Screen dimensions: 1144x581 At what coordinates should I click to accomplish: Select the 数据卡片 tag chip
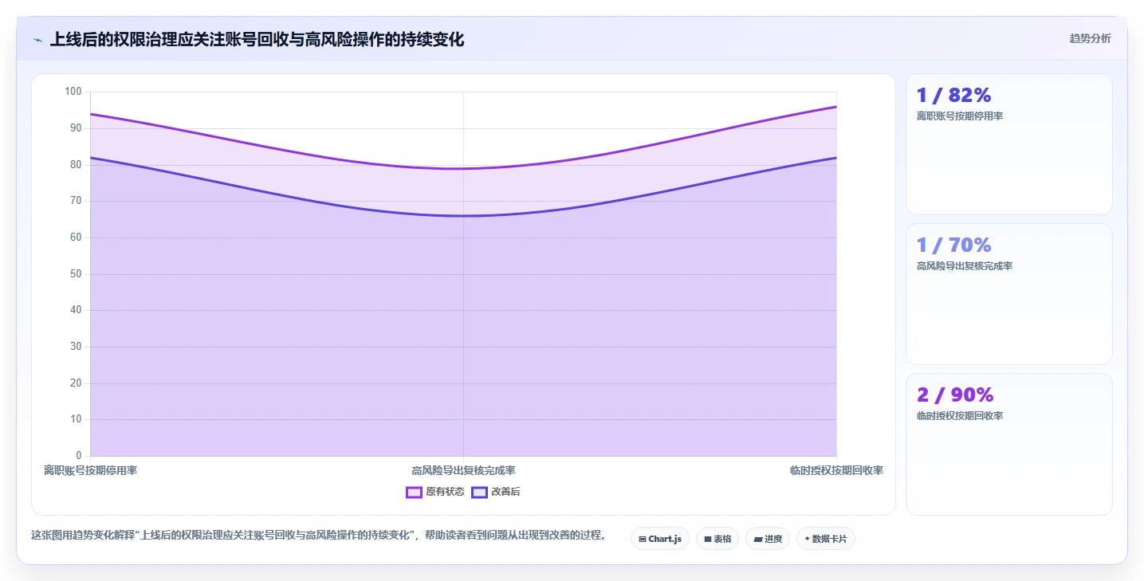tap(825, 539)
